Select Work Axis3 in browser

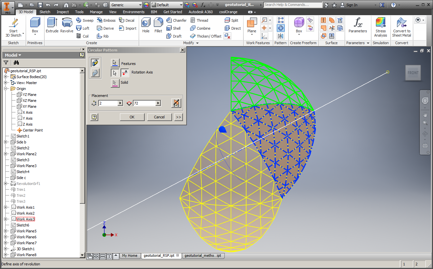tap(26, 219)
